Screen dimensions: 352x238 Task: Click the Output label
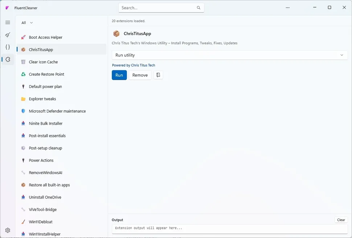118,220
